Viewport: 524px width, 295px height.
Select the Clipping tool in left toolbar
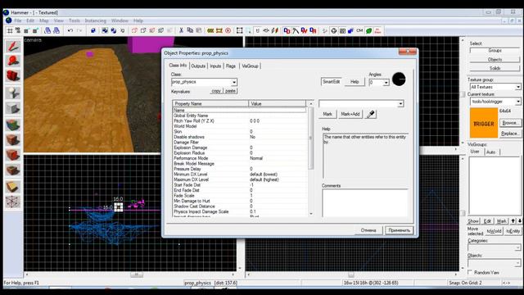click(x=13, y=187)
